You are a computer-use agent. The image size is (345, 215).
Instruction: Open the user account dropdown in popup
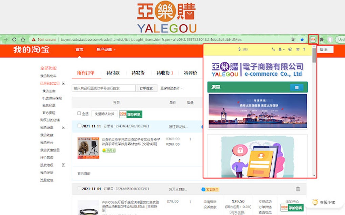[x=281, y=49]
